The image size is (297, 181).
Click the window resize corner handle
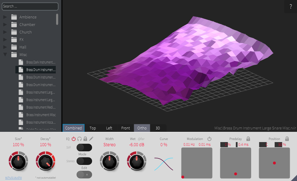pyautogui.click(x=294, y=178)
